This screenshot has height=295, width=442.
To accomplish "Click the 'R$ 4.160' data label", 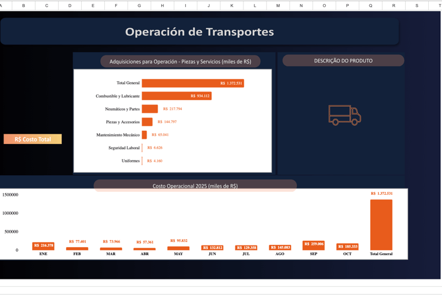I will tap(155, 161).
